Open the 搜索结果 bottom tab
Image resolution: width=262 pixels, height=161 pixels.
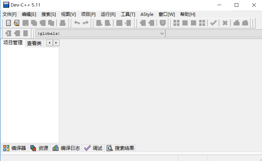pos(120,148)
